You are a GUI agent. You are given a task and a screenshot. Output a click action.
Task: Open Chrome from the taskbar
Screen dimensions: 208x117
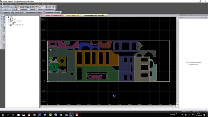pyautogui.click(x=34, y=115)
